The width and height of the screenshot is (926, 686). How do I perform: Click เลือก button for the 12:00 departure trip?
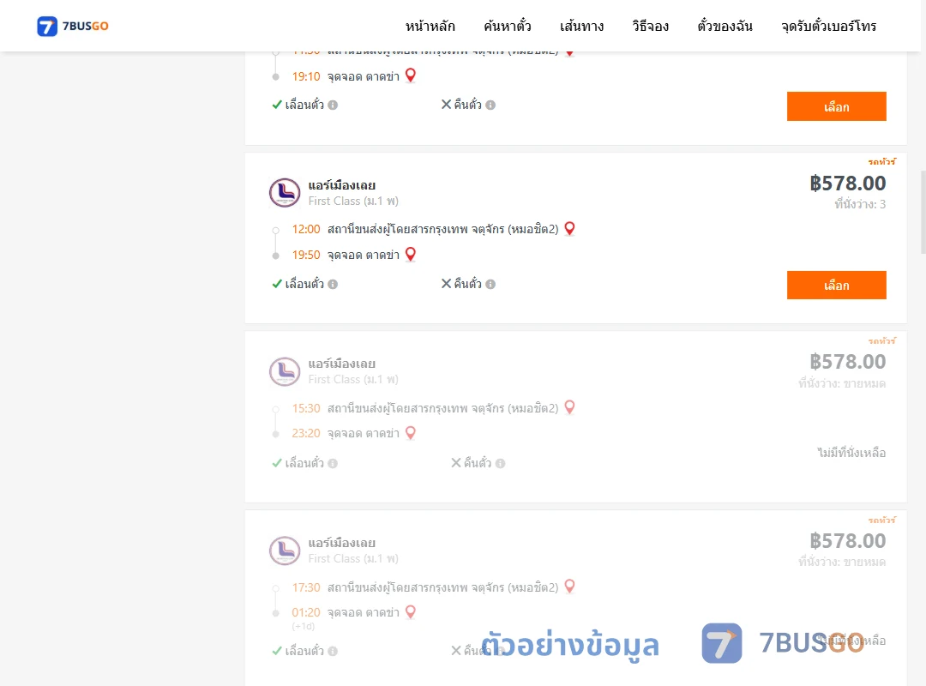836,286
